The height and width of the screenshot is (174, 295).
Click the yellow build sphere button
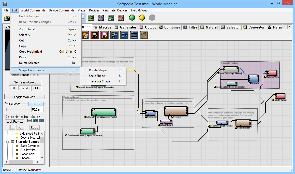coord(142,18)
